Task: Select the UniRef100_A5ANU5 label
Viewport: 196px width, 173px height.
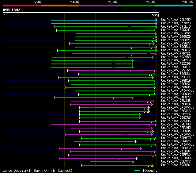Action: tap(176, 87)
